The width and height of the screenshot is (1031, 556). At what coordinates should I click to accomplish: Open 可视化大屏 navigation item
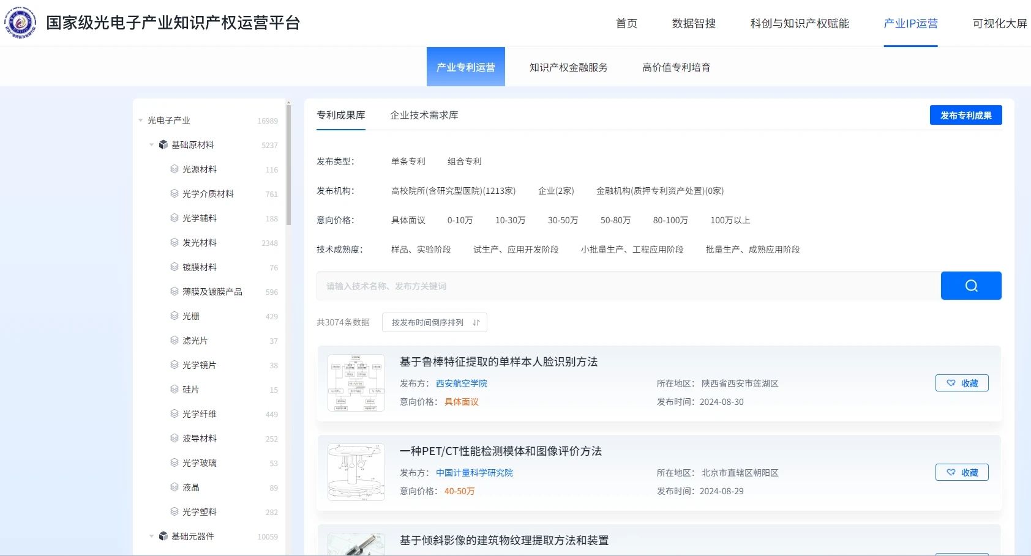coord(1000,23)
